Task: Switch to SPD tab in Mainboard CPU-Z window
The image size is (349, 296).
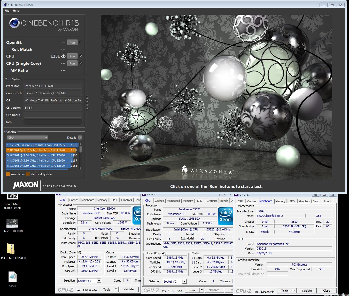Action: point(292,201)
